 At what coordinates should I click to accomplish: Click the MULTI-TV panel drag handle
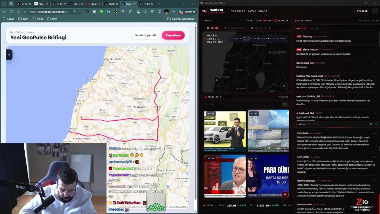coord(220,97)
